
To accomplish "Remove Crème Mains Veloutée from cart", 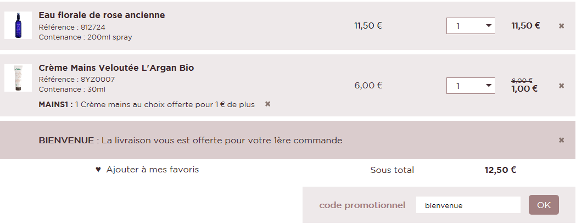I will (x=561, y=86).
